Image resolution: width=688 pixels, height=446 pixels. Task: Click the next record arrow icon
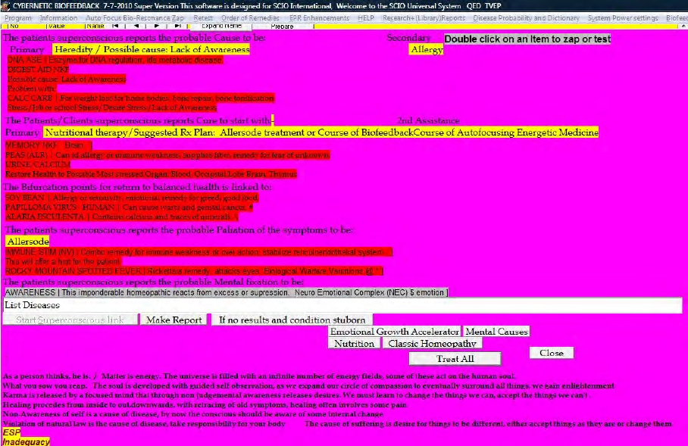[157, 26]
